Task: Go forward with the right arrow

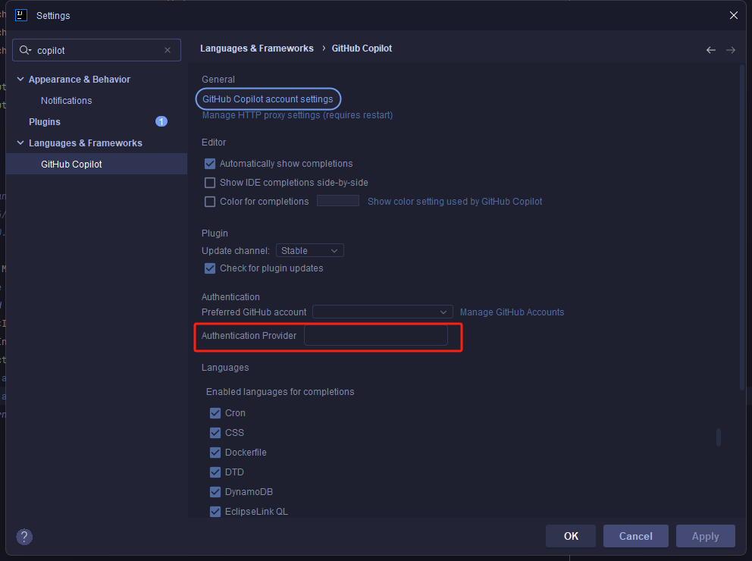Action: click(731, 50)
